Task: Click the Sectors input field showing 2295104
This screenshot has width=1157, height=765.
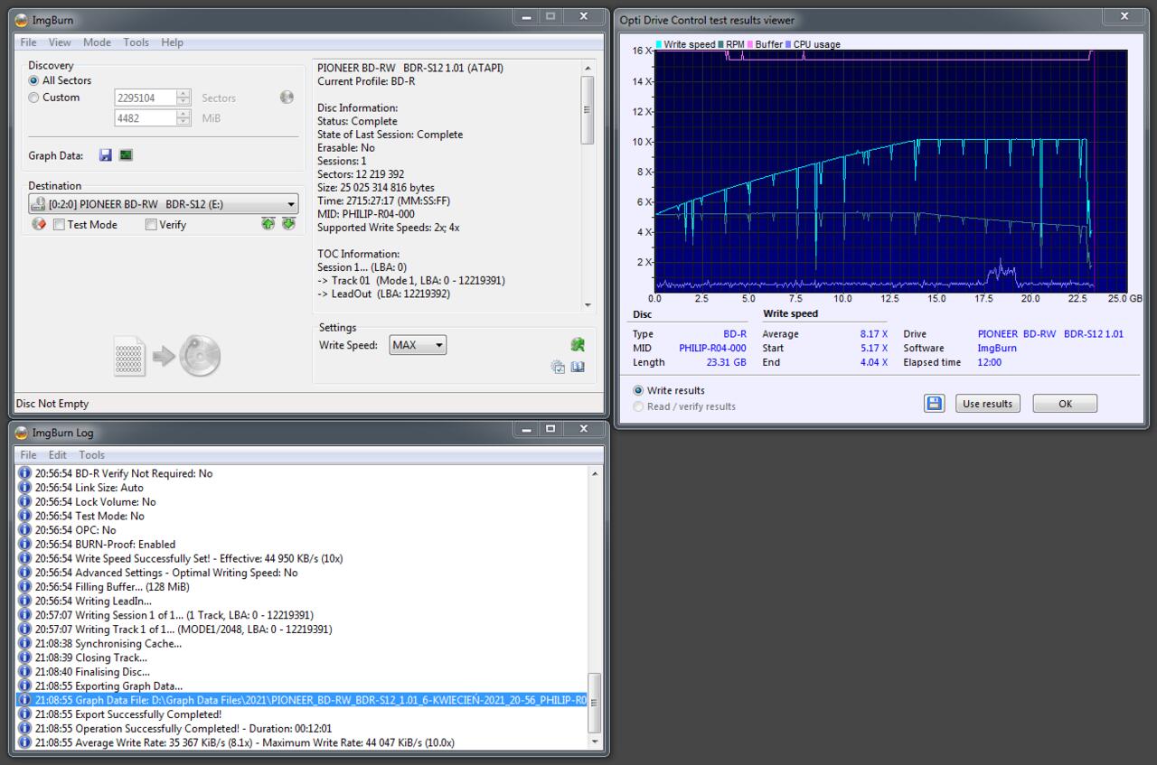Action: pos(146,98)
